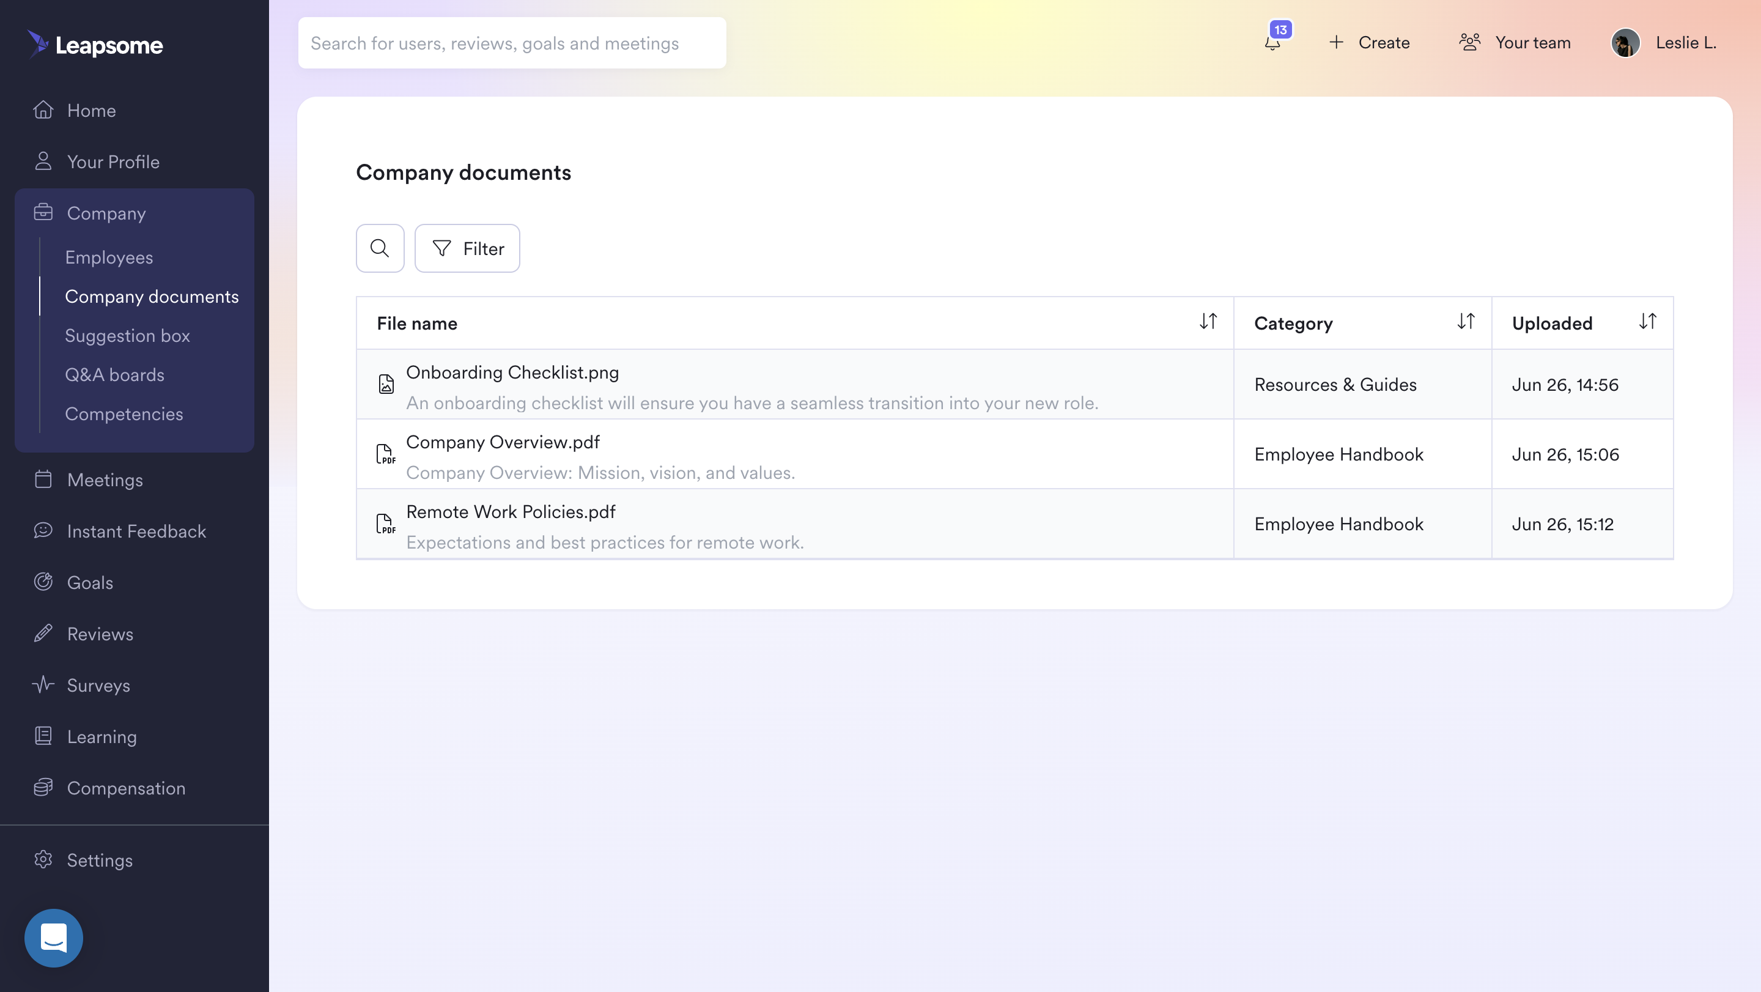Sort by Category arrows
The height and width of the screenshot is (992, 1761).
pos(1466,322)
